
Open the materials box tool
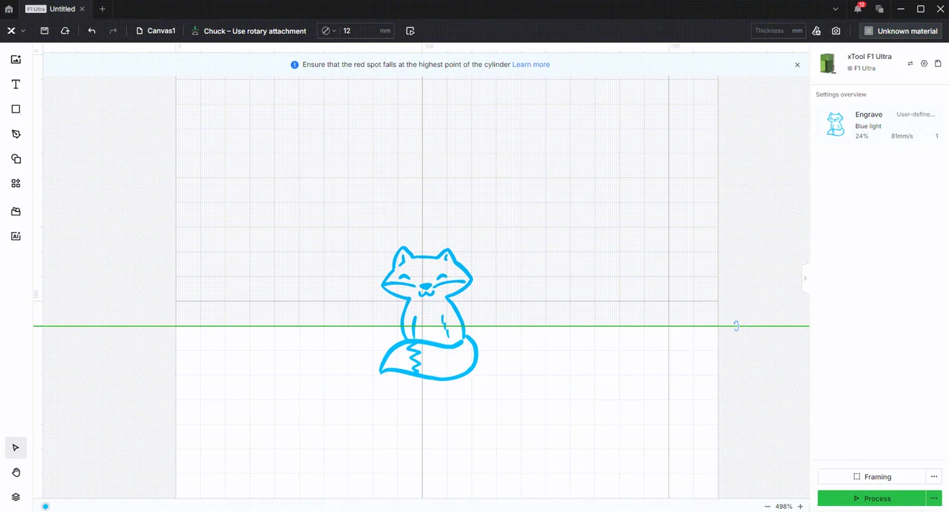[x=16, y=212]
